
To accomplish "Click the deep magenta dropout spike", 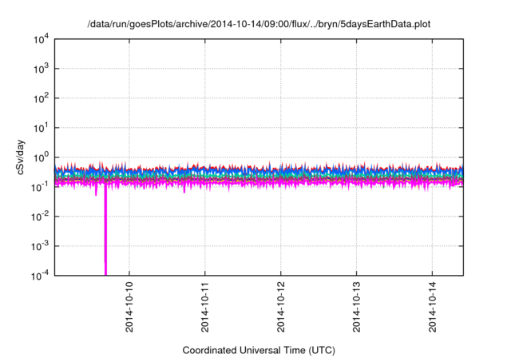I will 105,240.
